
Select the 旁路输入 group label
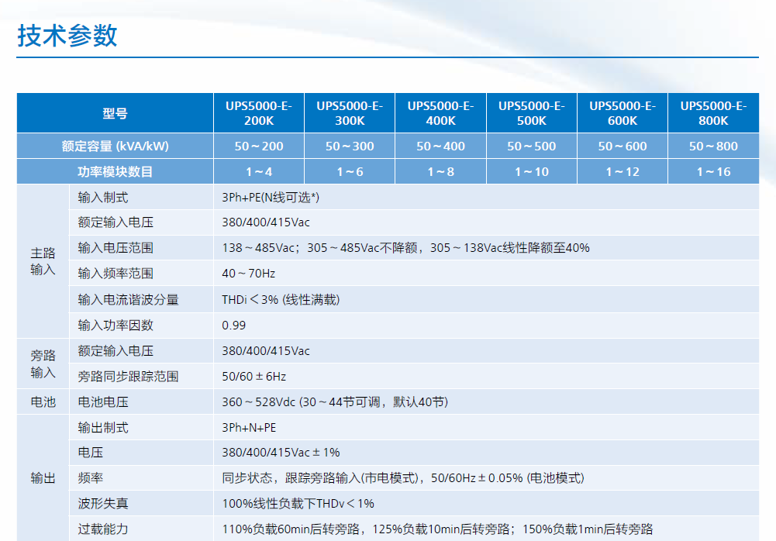[43, 364]
